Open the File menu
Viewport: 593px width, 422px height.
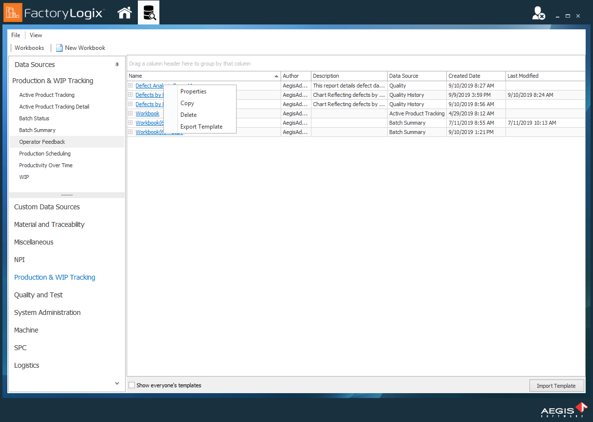[15, 35]
